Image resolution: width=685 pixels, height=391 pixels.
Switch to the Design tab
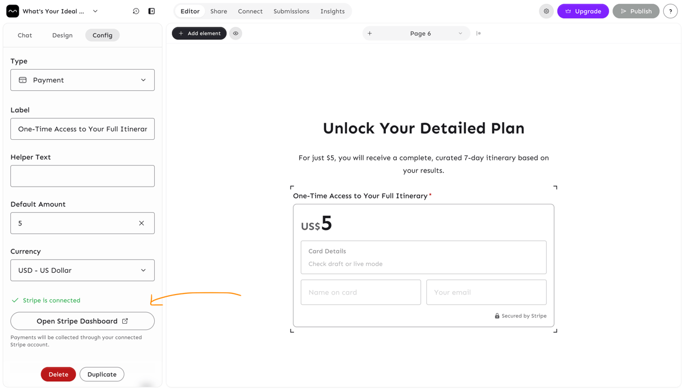[62, 35]
